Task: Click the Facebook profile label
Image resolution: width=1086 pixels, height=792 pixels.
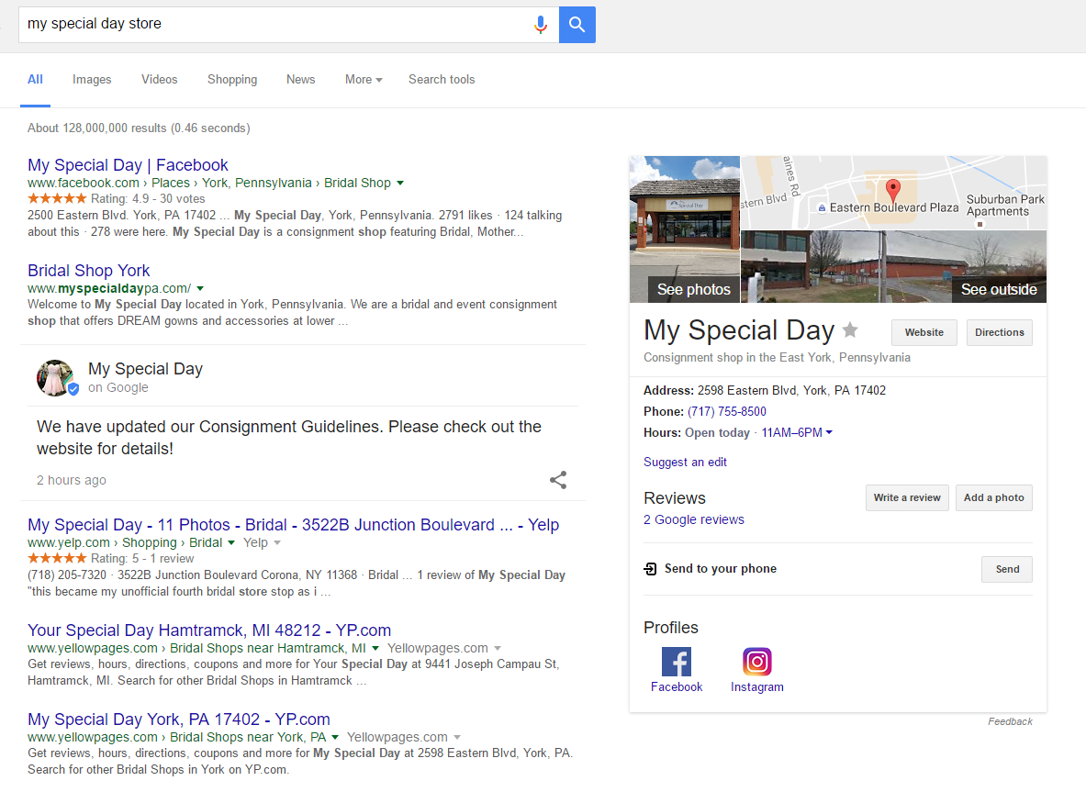Action: coord(677,686)
